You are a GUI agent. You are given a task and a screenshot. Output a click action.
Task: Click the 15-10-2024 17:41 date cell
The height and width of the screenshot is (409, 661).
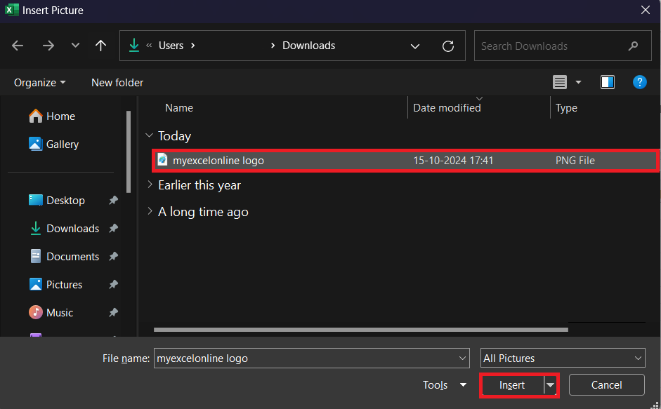(453, 161)
